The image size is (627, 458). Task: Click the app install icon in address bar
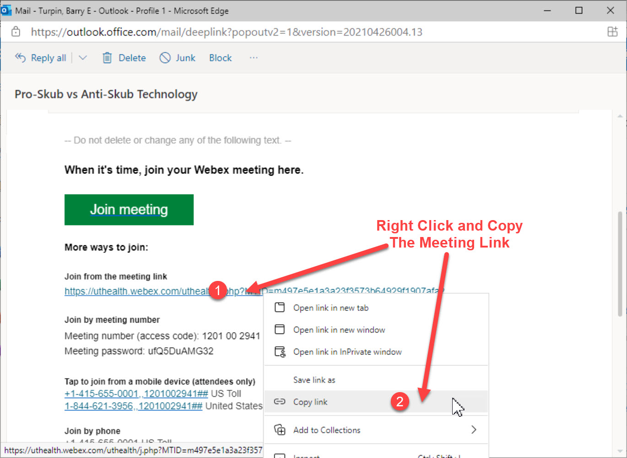tap(612, 32)
